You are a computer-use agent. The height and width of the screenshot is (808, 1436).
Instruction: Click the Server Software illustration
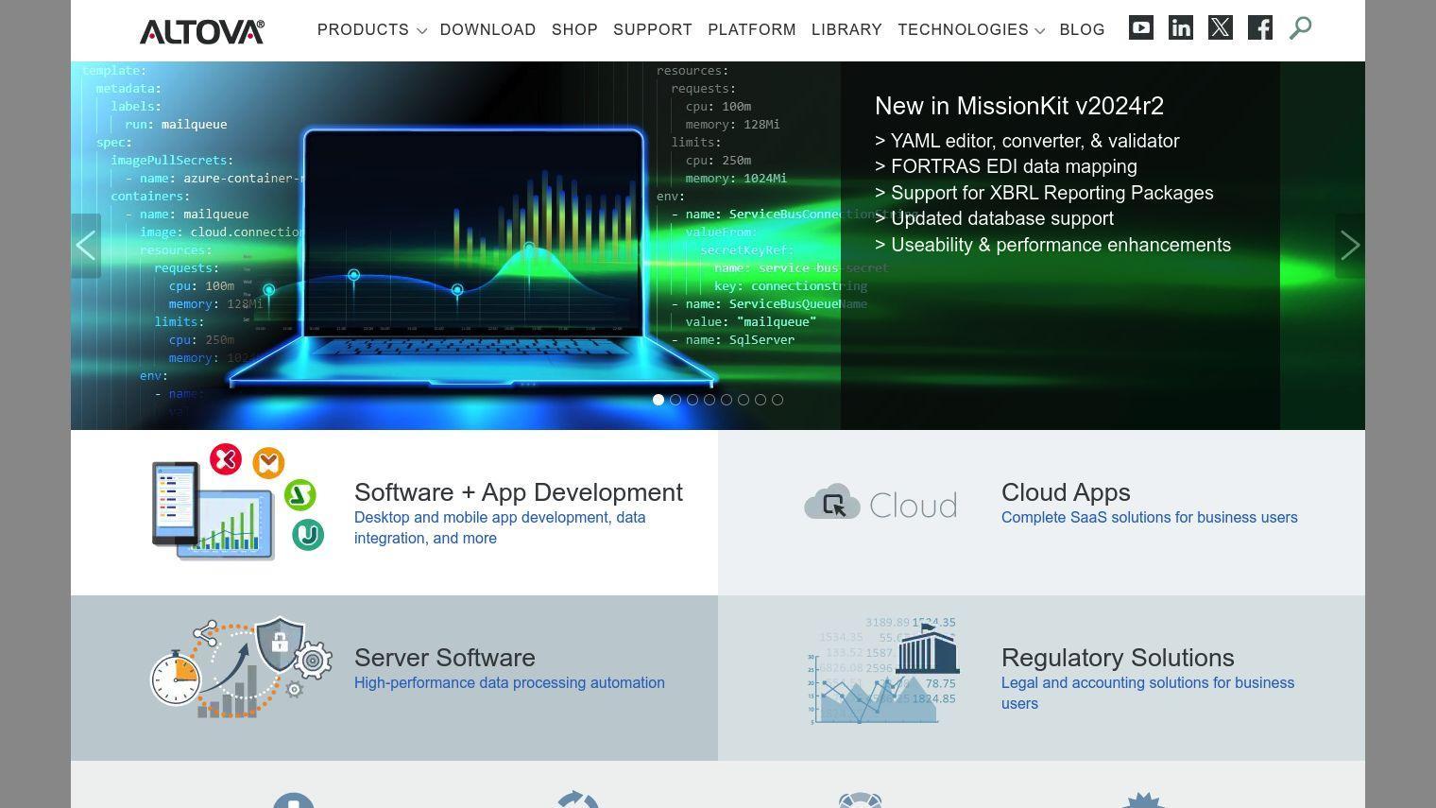242,669
